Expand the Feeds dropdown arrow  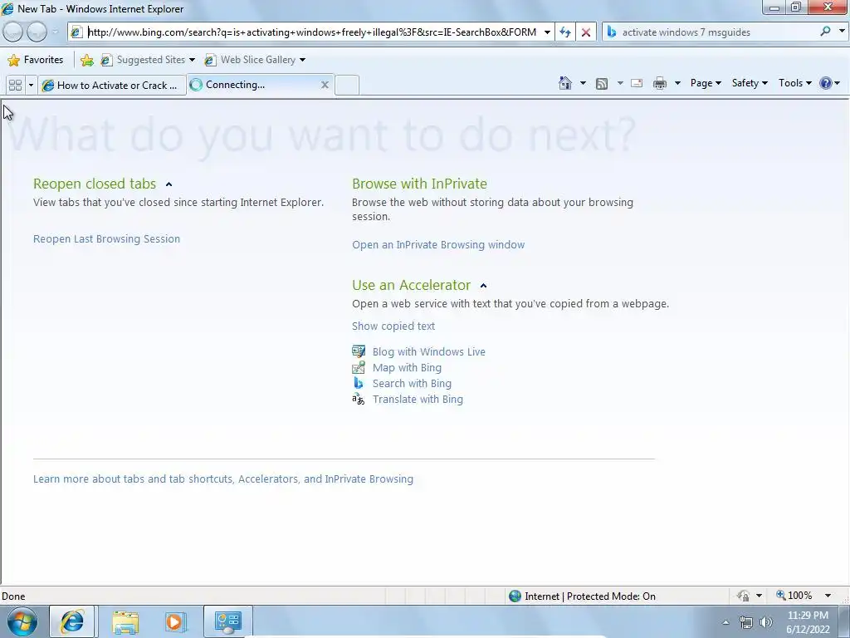(x=620, y=83)
